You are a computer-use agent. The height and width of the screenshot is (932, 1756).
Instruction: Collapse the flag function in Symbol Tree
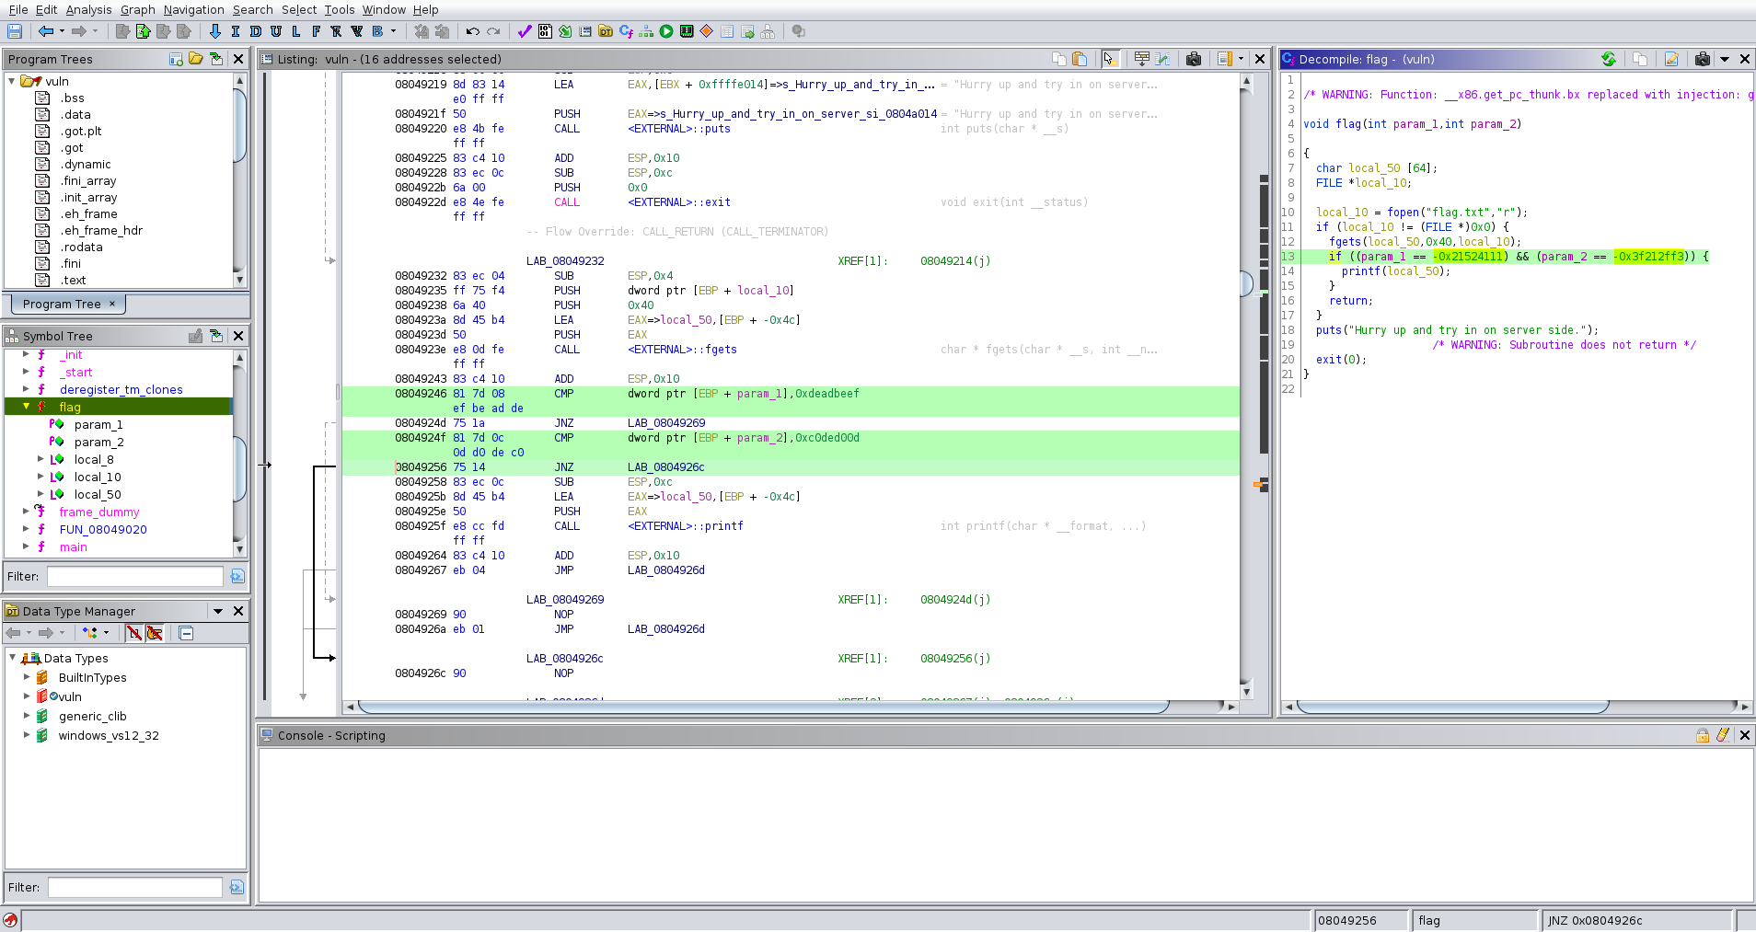click(x=26, y=406)
